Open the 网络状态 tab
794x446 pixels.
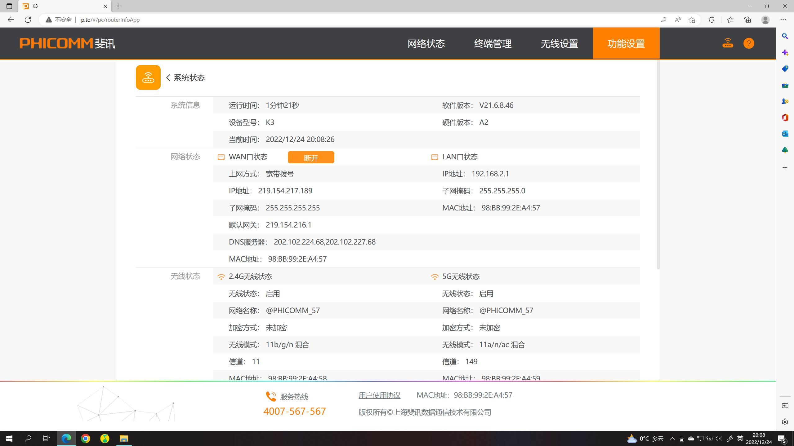(x=426, y=43)
